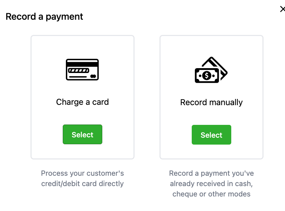
Task: Click the two small dots on the card icon
Action: point(93,76)
